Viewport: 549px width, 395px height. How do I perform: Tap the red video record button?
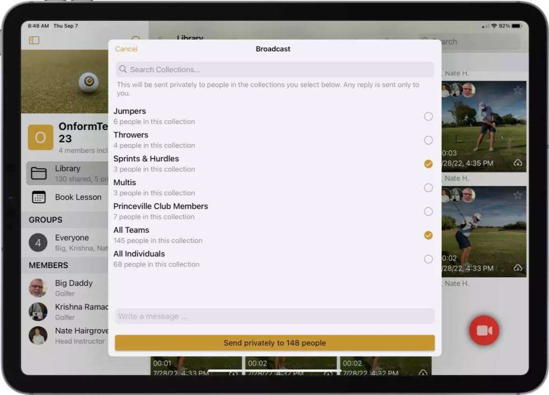click(x=484, y=330)
